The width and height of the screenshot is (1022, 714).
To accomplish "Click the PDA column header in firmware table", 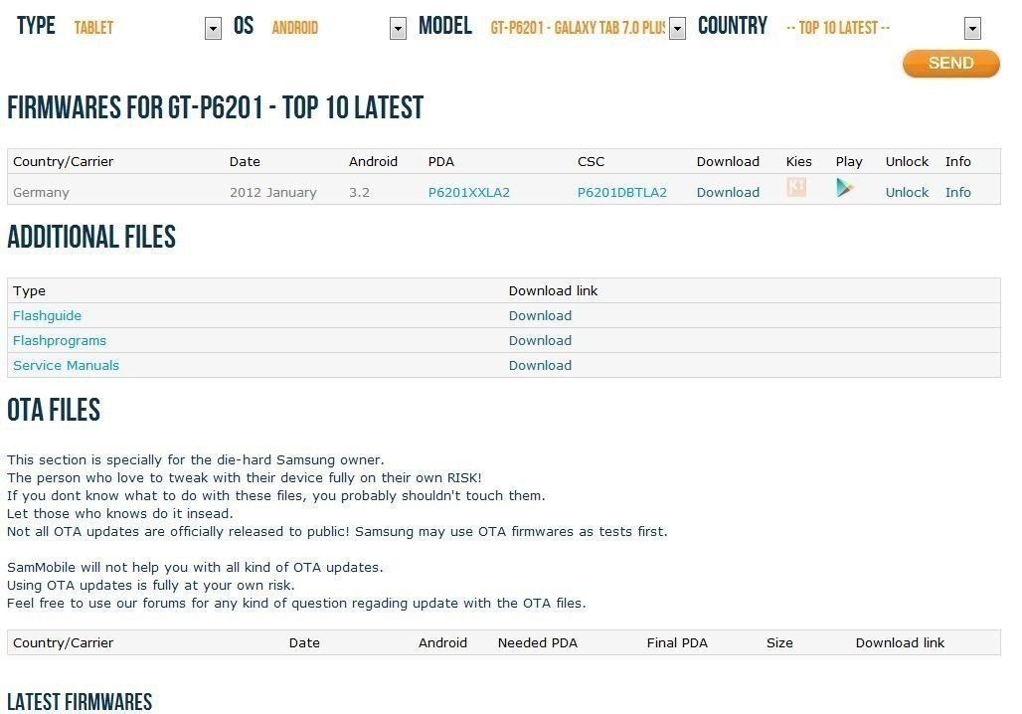I will [441, 162].
